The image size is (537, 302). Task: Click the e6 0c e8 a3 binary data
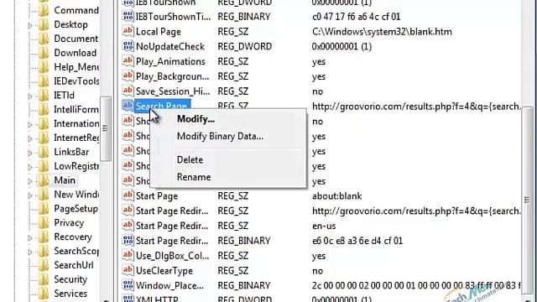(x=357, y=241)
